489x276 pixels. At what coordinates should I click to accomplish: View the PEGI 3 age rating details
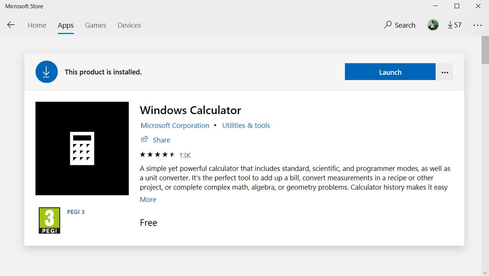click(76, 212)
